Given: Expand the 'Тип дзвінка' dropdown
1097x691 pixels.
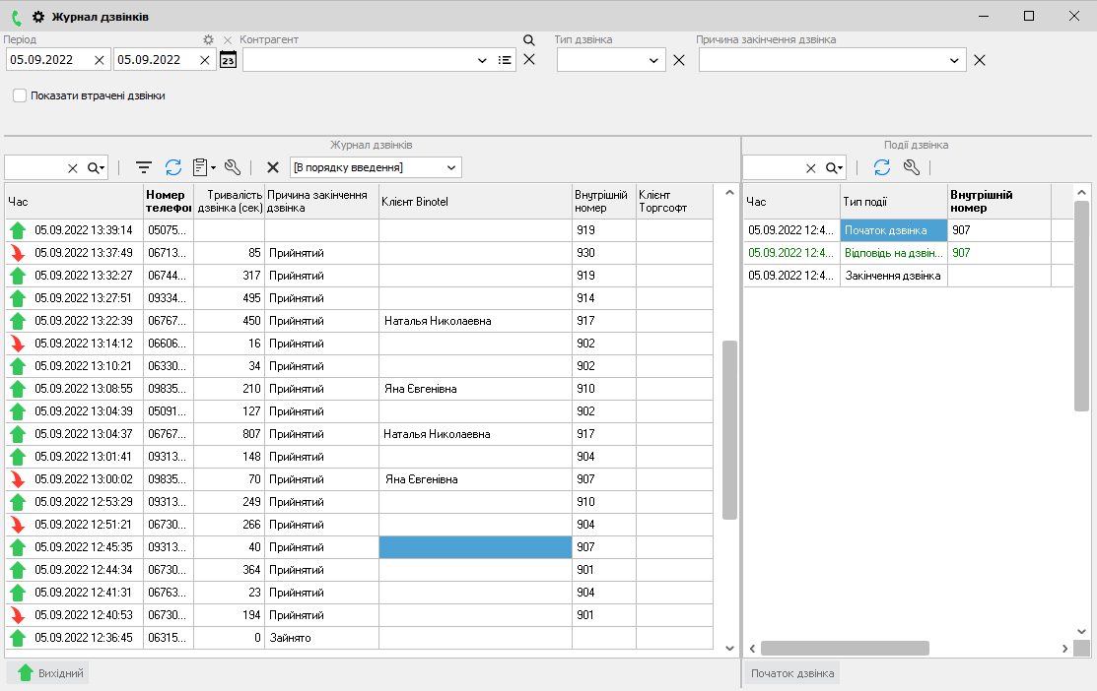Looking at the screenshot, I should coord(655,60).
